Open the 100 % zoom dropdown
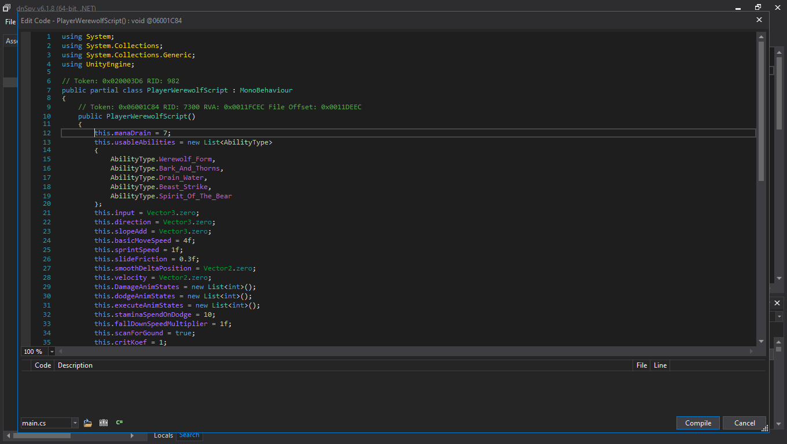The height and width of the screenshot is (444, 787). [x=52, y=351]
